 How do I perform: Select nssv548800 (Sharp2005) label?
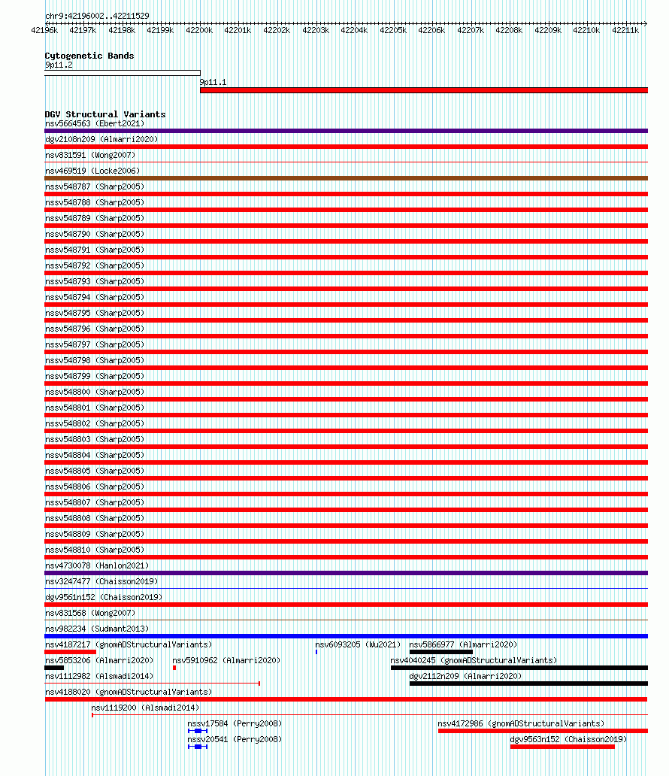click(x=95, y=393)
